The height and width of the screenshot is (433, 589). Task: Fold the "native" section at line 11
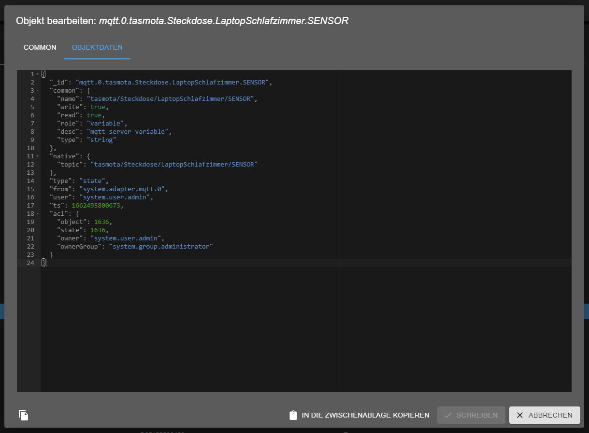pos(37,156)
